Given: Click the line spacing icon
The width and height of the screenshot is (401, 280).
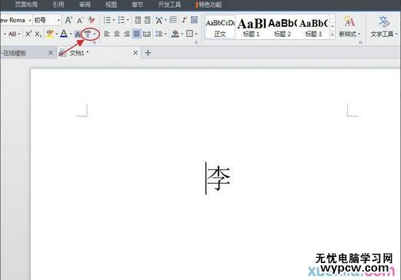Looking at the screenshot, I should pos(159,34).
